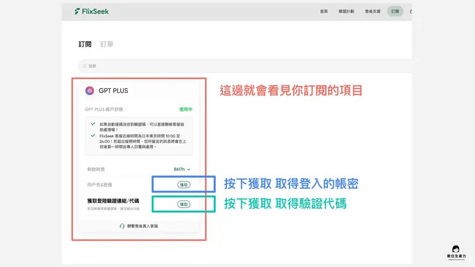The height and width of the screenshot is (267, 475).
Task: Select the highlighted 訂閱 nav pill
Action: [395, 12]
